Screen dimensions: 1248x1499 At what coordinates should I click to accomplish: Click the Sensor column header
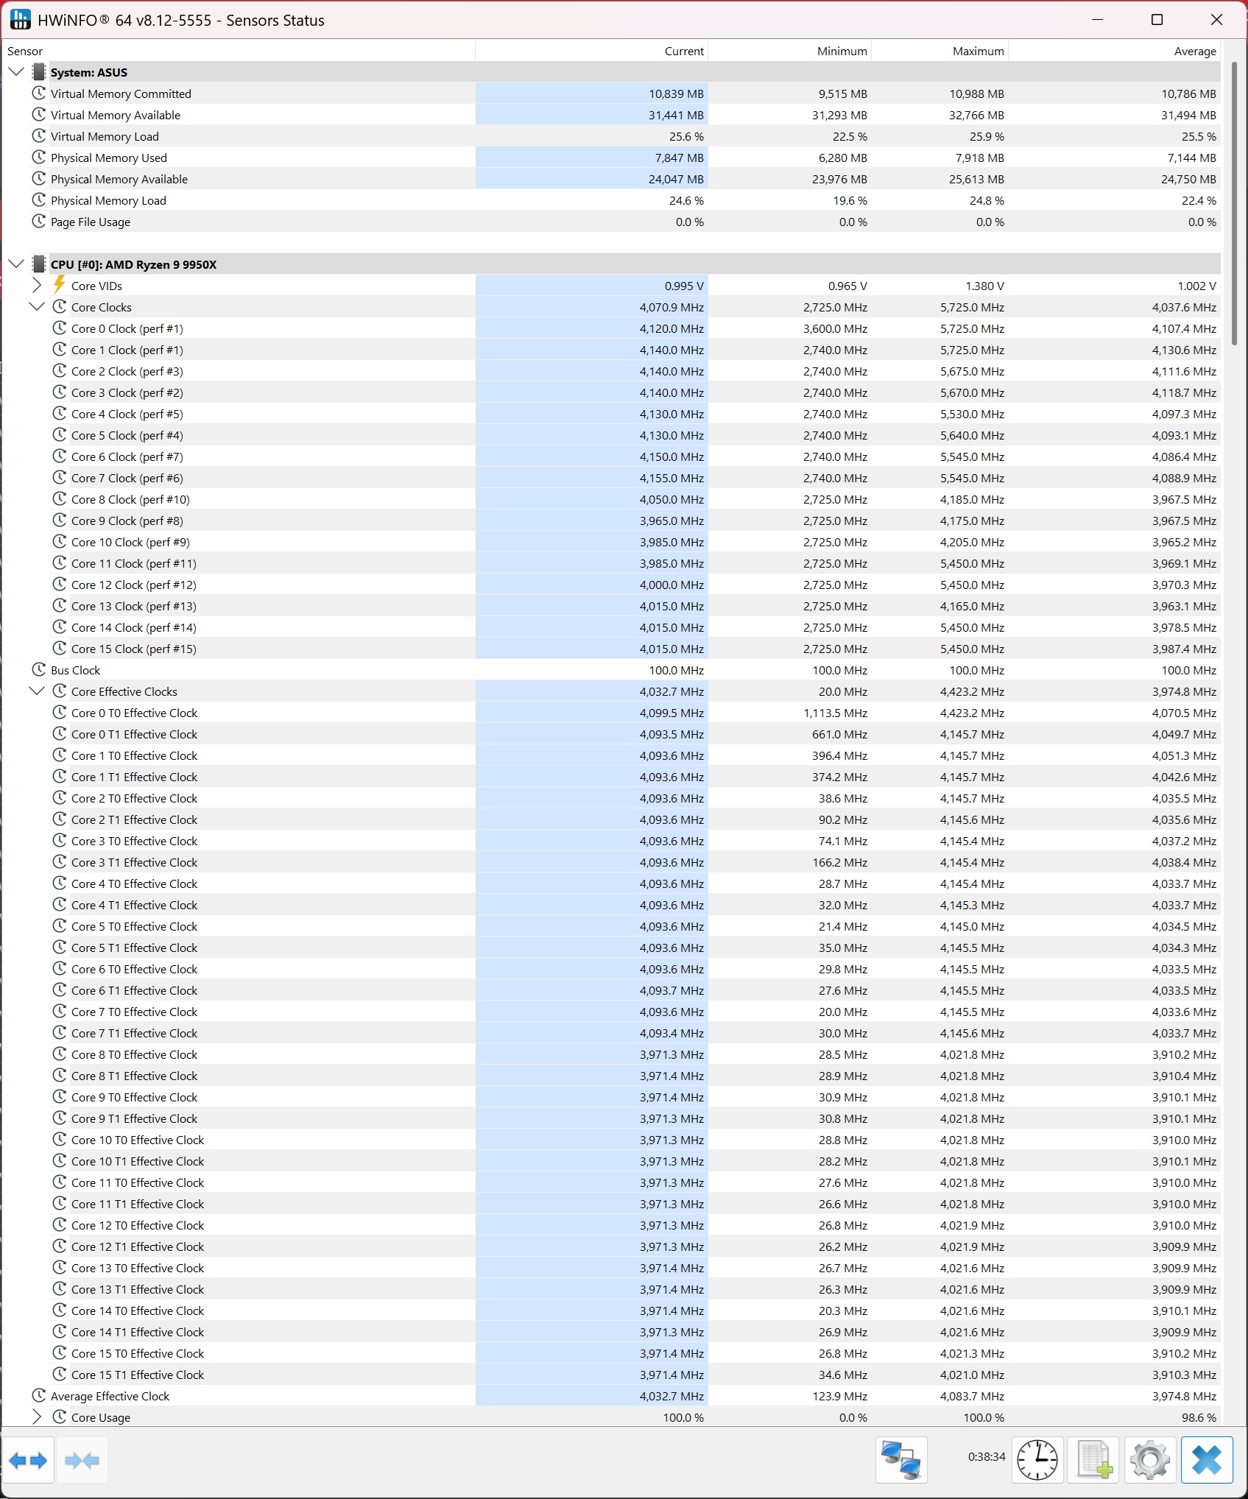[239, 51]
